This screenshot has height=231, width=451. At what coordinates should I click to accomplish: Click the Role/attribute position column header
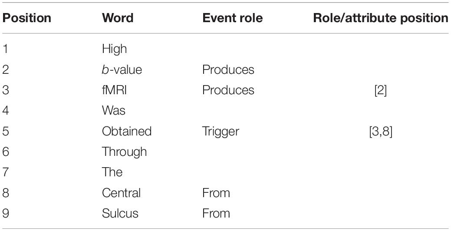(381, 18)
